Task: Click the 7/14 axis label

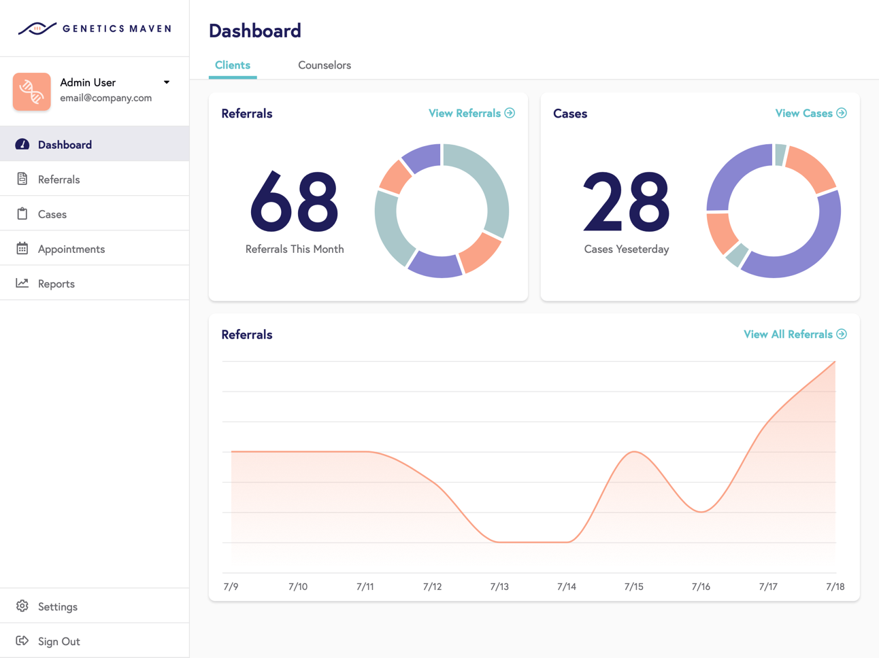Action: [x=567, y=586]
